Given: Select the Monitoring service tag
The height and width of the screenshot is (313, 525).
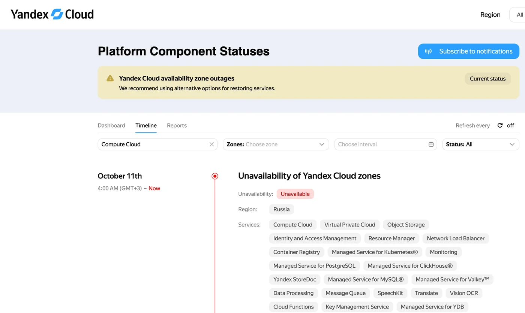Looking at the screenshot, I should click(x=444, y=252).
